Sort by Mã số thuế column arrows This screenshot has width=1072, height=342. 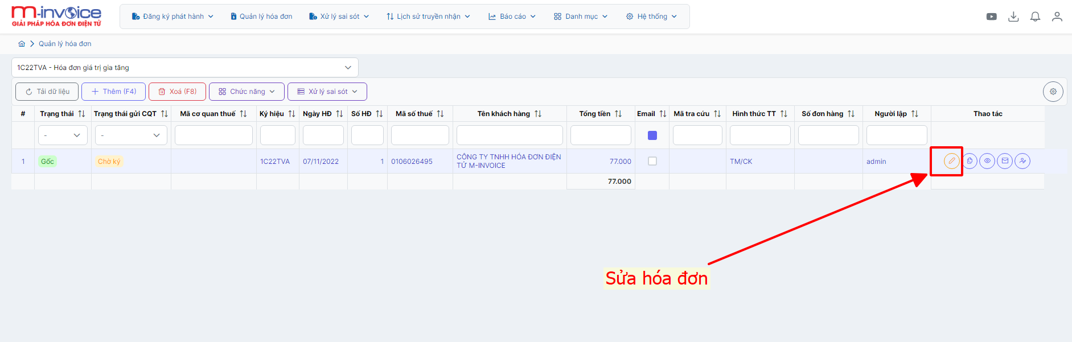pyautogui.click(x=441, y=114)
